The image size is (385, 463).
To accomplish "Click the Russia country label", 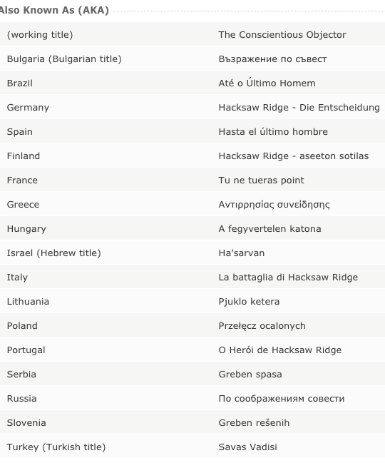I will (21, 398).
